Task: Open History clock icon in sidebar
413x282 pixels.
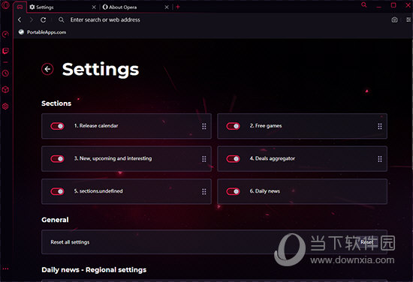Action: click(5, 73)
